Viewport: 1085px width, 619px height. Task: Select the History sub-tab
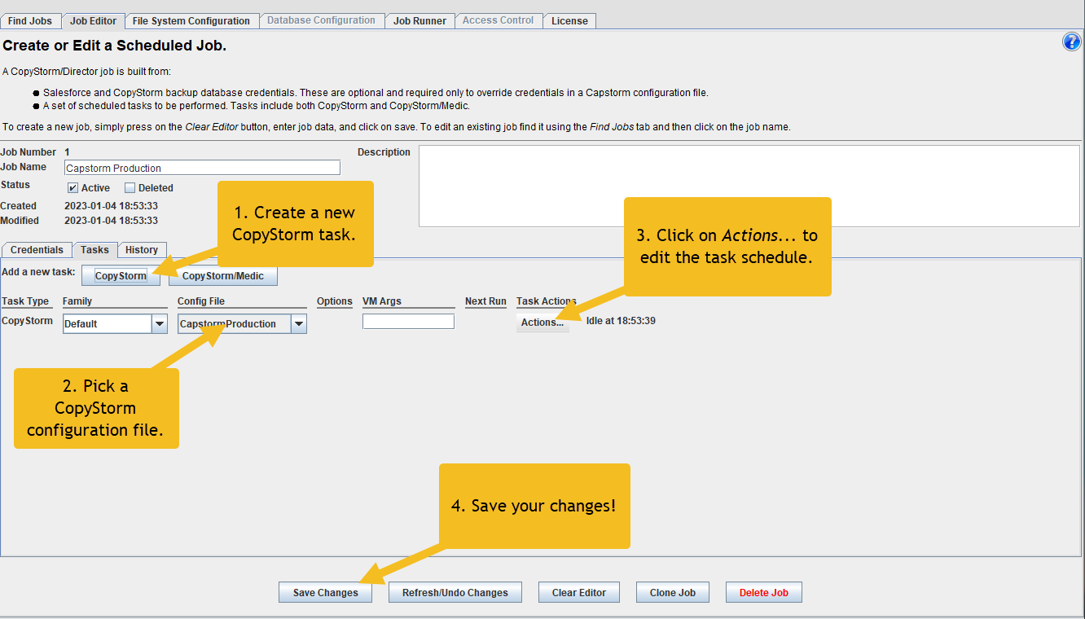point(142,250)
